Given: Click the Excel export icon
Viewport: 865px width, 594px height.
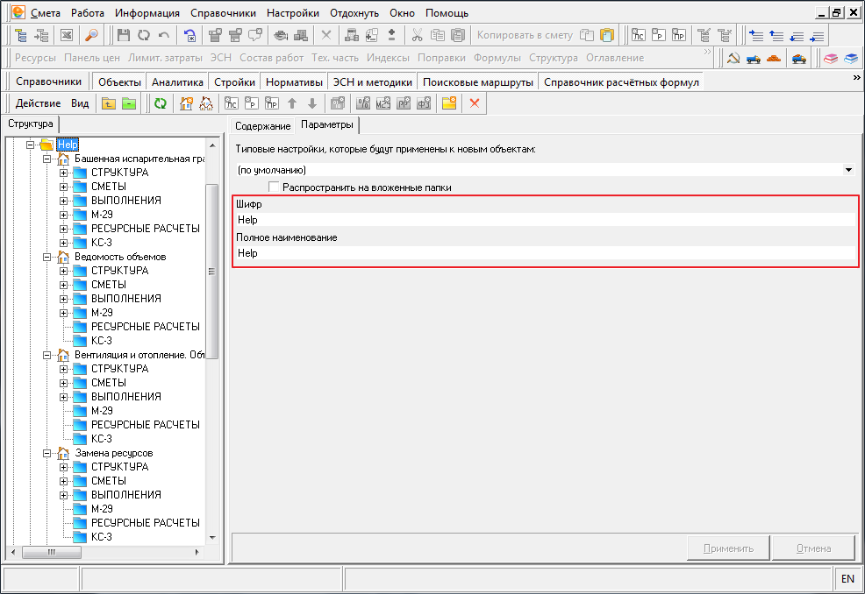Looking at the screenshot, I should click(67, 35).
